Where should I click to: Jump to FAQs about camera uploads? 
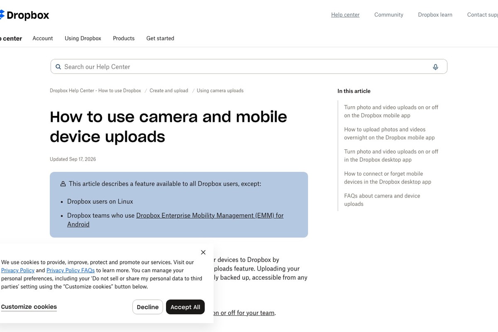point(382,200)
